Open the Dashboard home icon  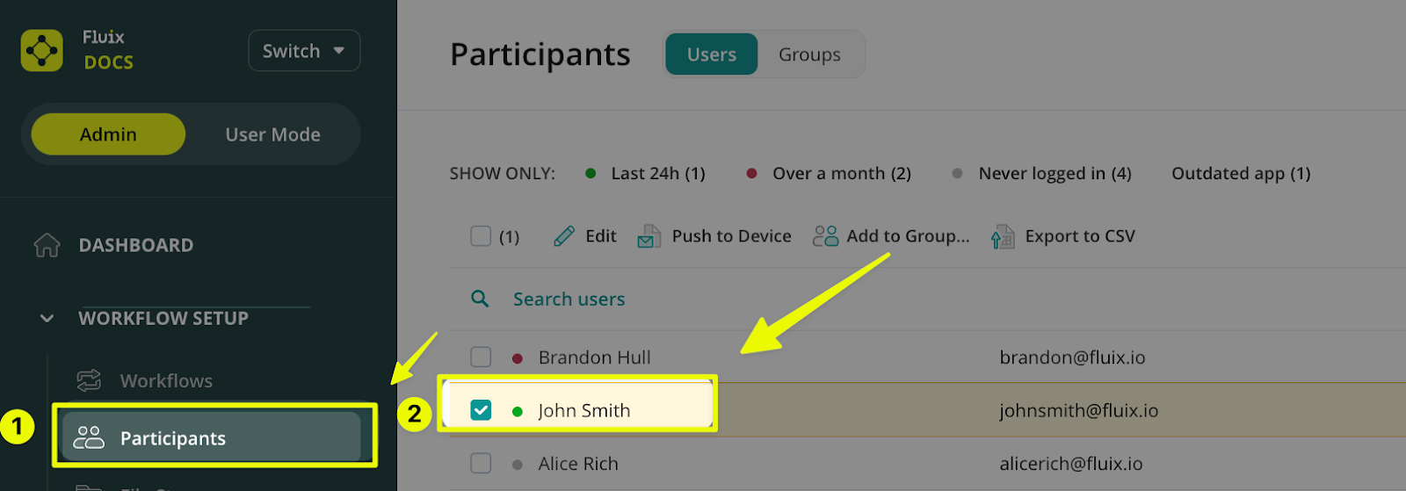47,245
